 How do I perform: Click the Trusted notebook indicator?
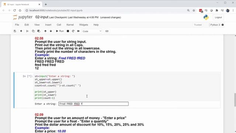(x=198, y=25)
